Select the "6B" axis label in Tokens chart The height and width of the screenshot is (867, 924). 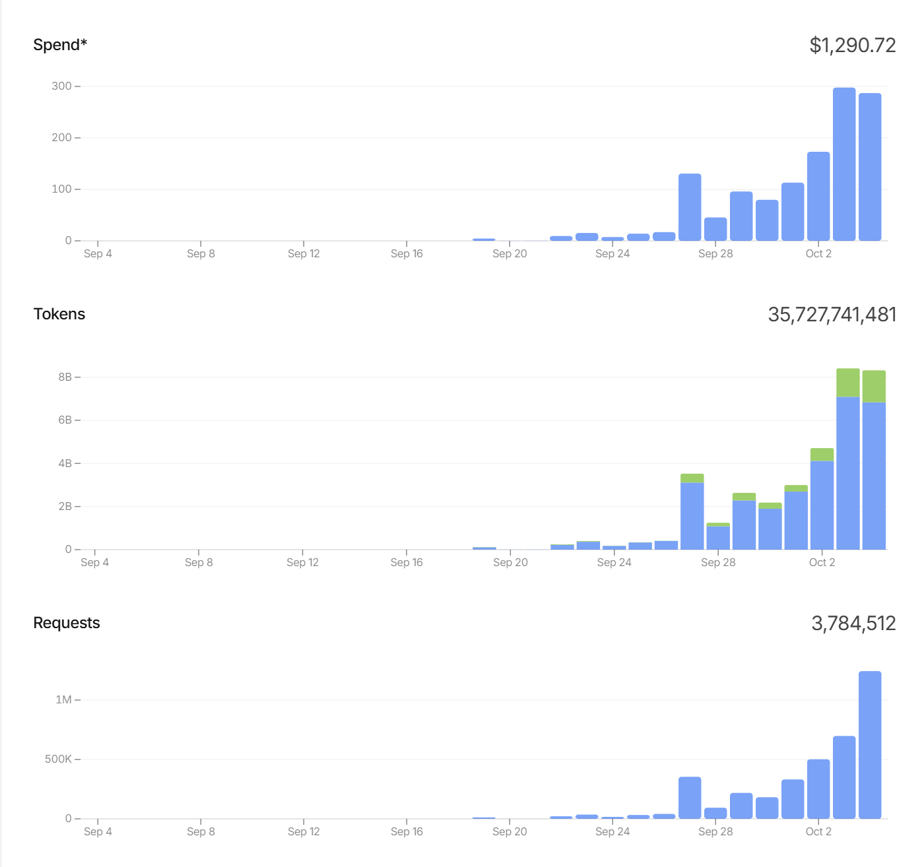(65, 420)
